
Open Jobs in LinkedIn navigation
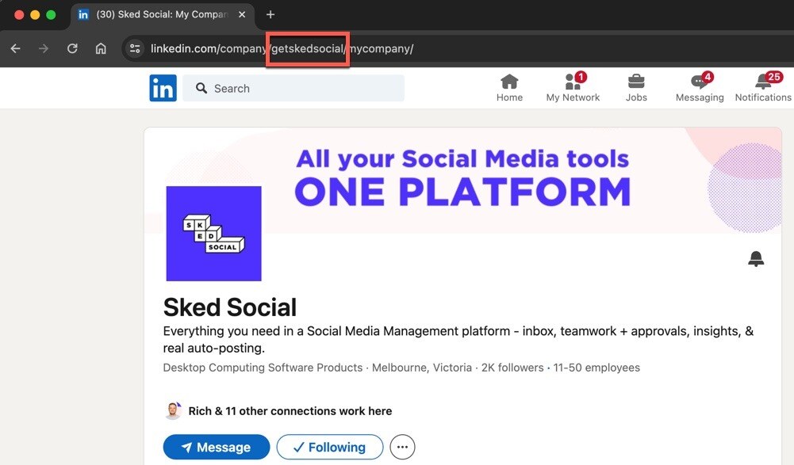coord(636,88)
